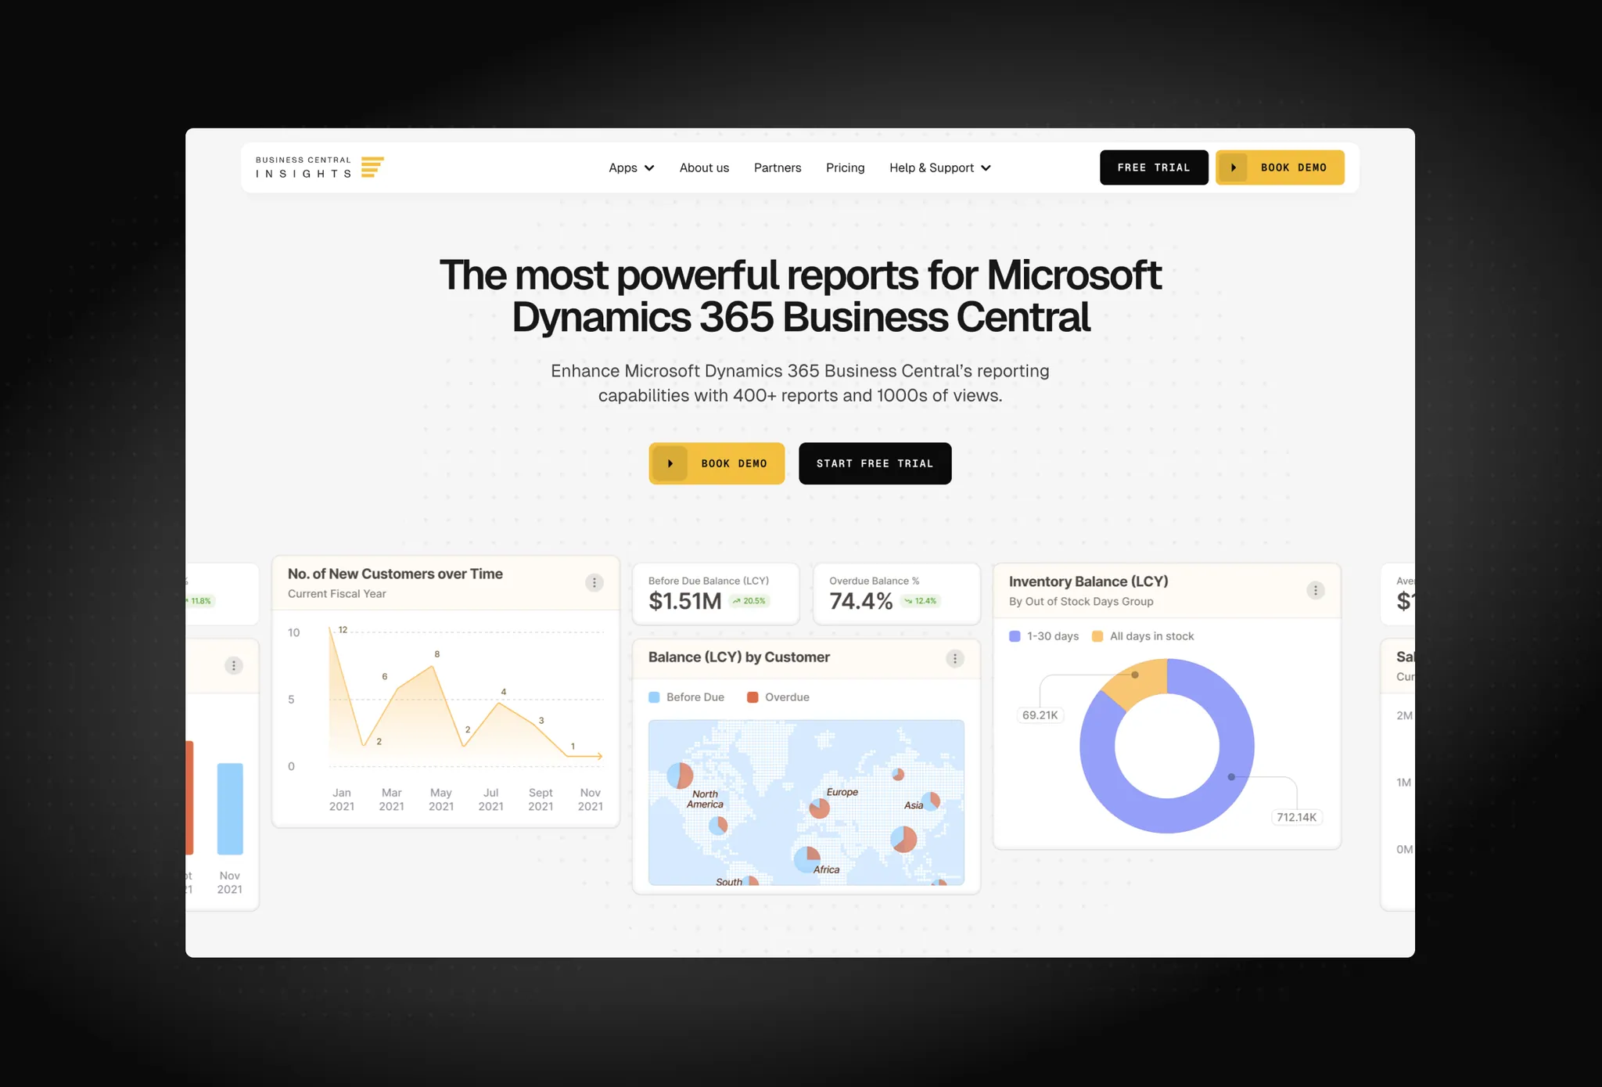Viewport: 1602px width, 1087px height.
Task: Click the play arrow icon in header BOOK DEMO
Action: (1234, 167)
